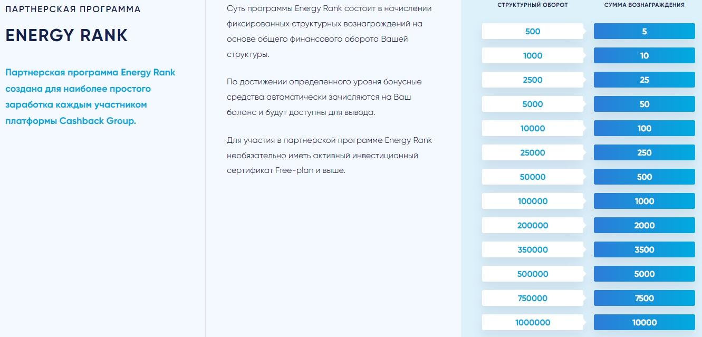Image resolution: width=702 pixels, height=337 pixels.
Task: Click the reward bar showing 7500
Action: tap(645, 298)
